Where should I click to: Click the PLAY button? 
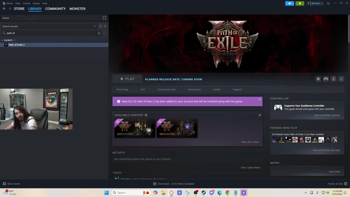pos(127,79)
